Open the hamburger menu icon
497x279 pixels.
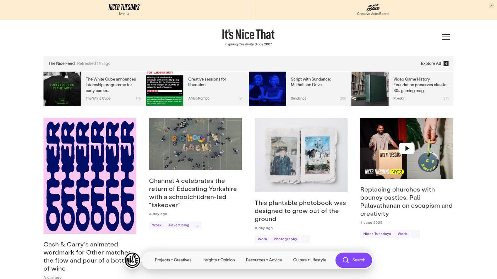446,37
